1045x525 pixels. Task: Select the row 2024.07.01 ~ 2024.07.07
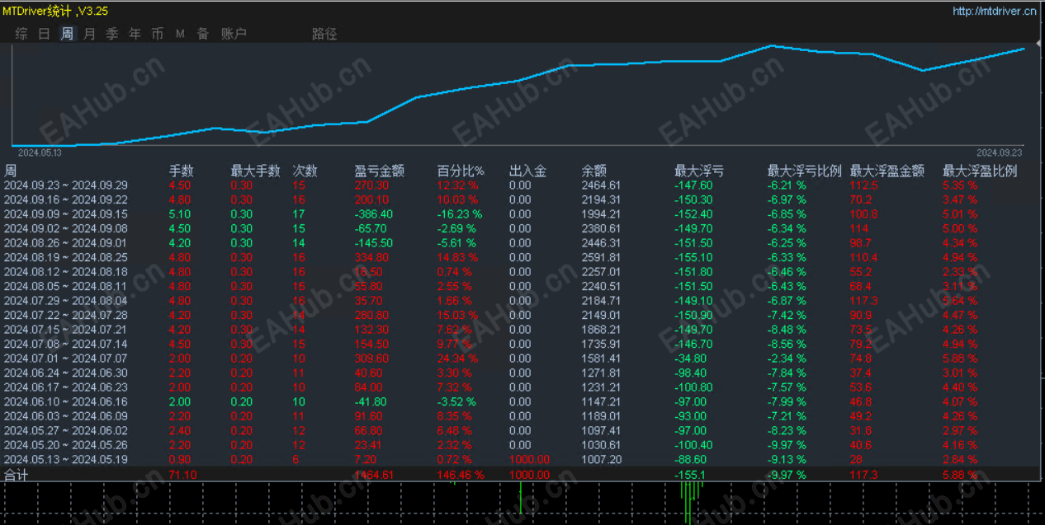point(520,359)
